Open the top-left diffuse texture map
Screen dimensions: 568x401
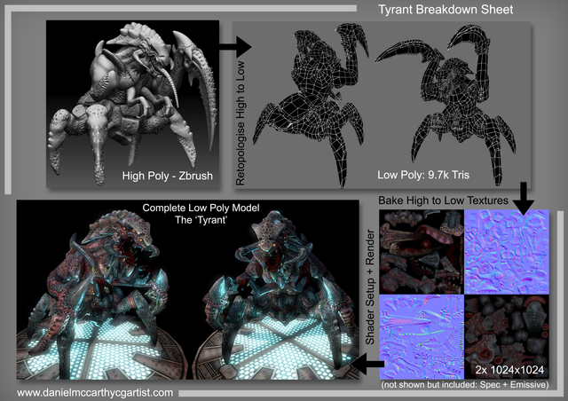422,252
